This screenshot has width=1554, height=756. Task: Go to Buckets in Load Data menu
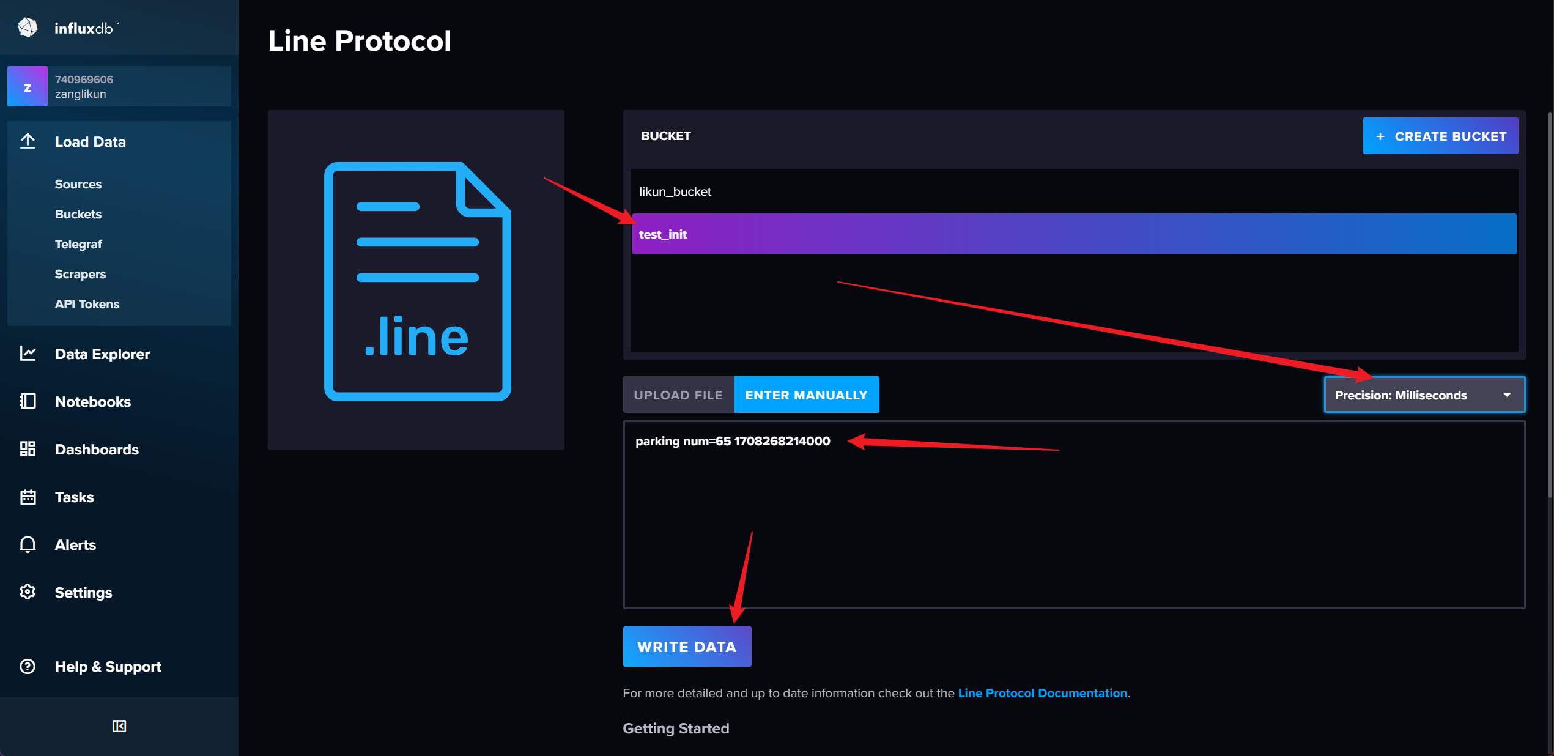click(78, 214)
